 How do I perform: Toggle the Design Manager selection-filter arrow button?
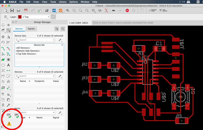(x=57, y=29)
